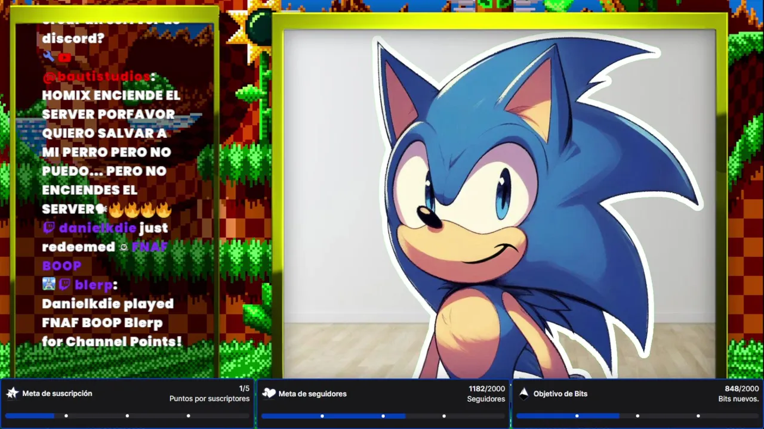Screen dimensions: 764x429
Task: Click the heart icon beside Meta de seguidores
Action: [269, 393]
